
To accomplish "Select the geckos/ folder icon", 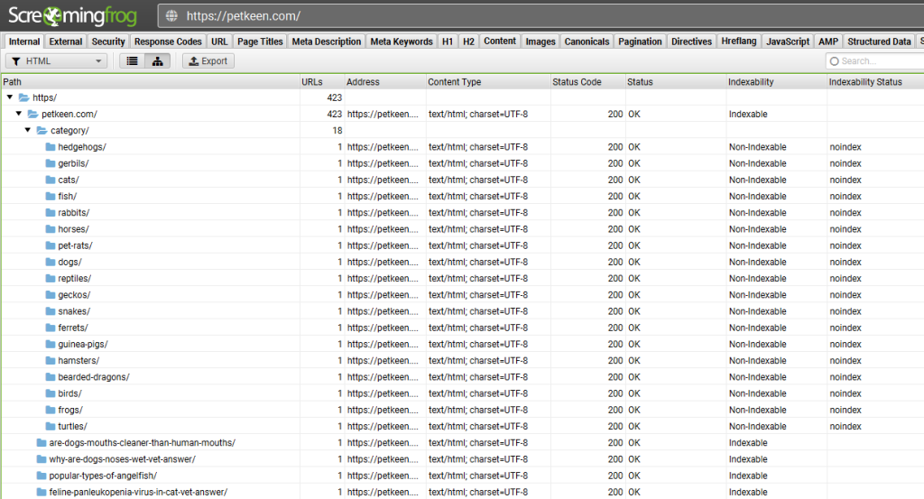I will (51, 295).
